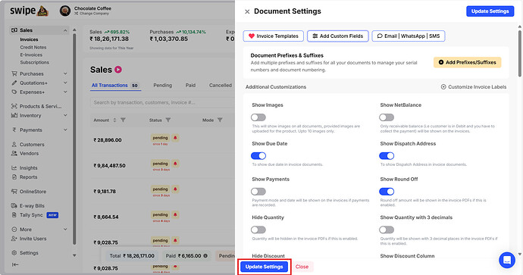Viewport: 523px width, 275px height.
Task: Click the bell icon on the ₹28,896.00 row
Action: click(175, 138)
